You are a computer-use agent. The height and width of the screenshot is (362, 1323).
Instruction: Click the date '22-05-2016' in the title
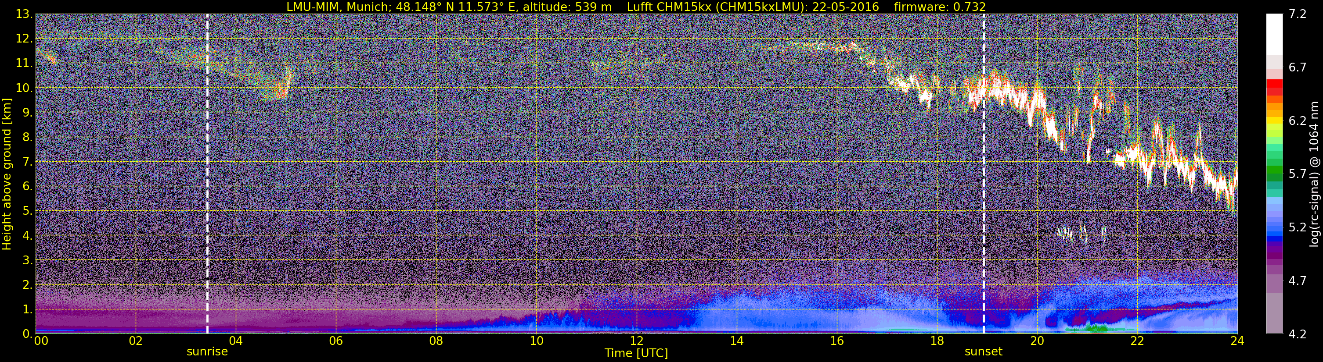[845, 7]
